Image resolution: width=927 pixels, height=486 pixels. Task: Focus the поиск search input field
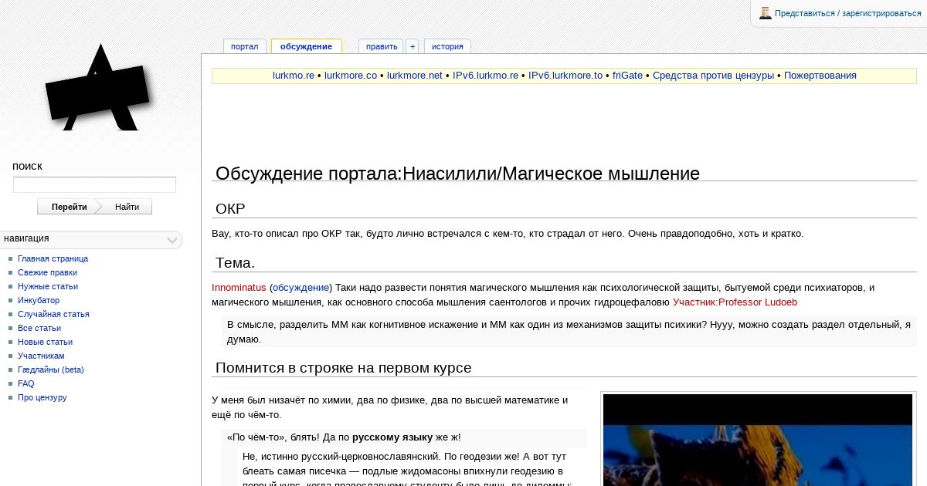click(x=94, y=185)
